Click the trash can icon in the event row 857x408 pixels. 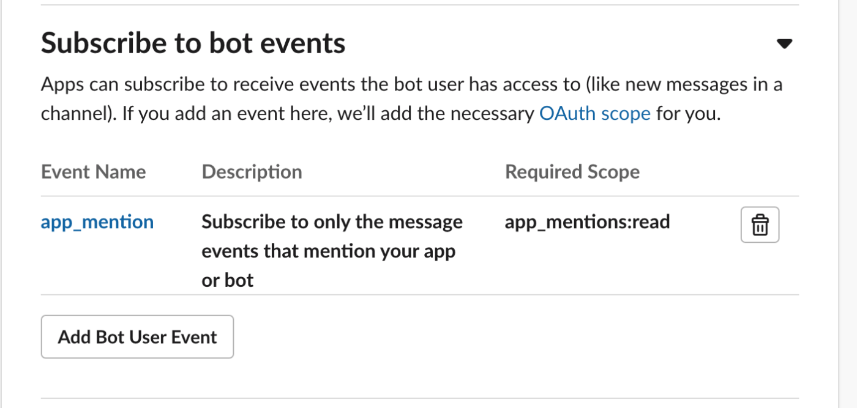click(760, 225)
